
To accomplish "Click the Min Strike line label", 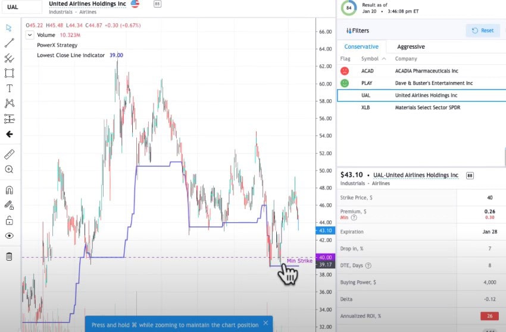I will [299, 261].
